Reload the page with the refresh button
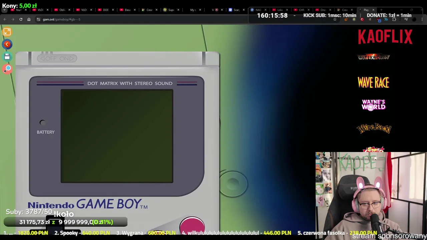427x240 pixels. point(21,19)
